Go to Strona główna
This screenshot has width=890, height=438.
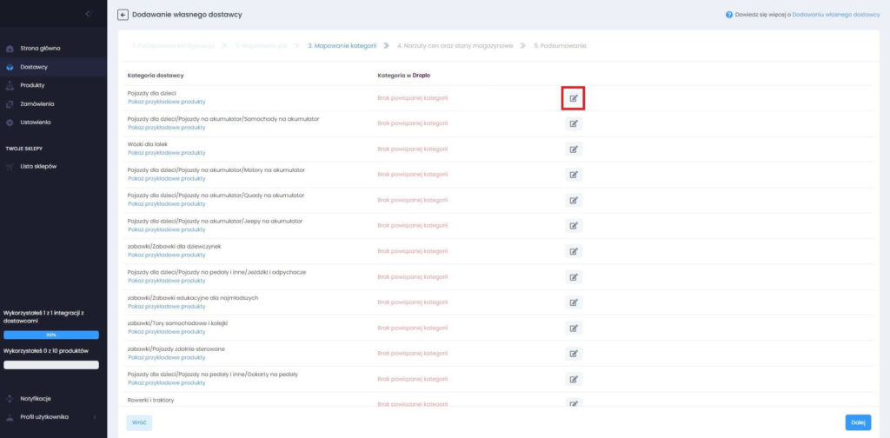click(40, 48)
